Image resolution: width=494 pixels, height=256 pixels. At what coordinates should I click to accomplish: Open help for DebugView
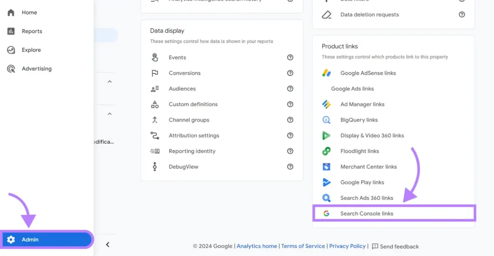tap(290, 167)
